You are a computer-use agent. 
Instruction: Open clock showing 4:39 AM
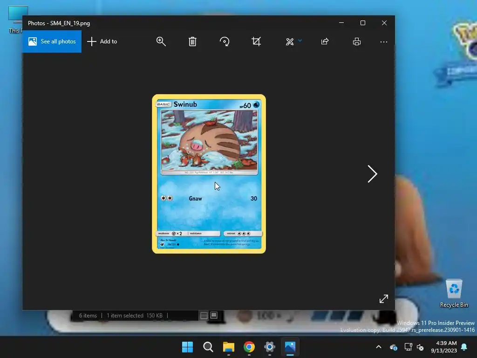click(x=444, y=347)
